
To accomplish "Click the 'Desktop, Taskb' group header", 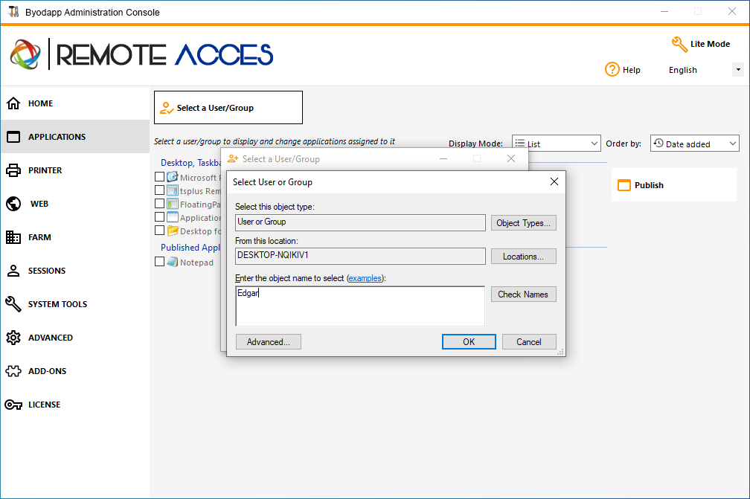I will [190, 163].
